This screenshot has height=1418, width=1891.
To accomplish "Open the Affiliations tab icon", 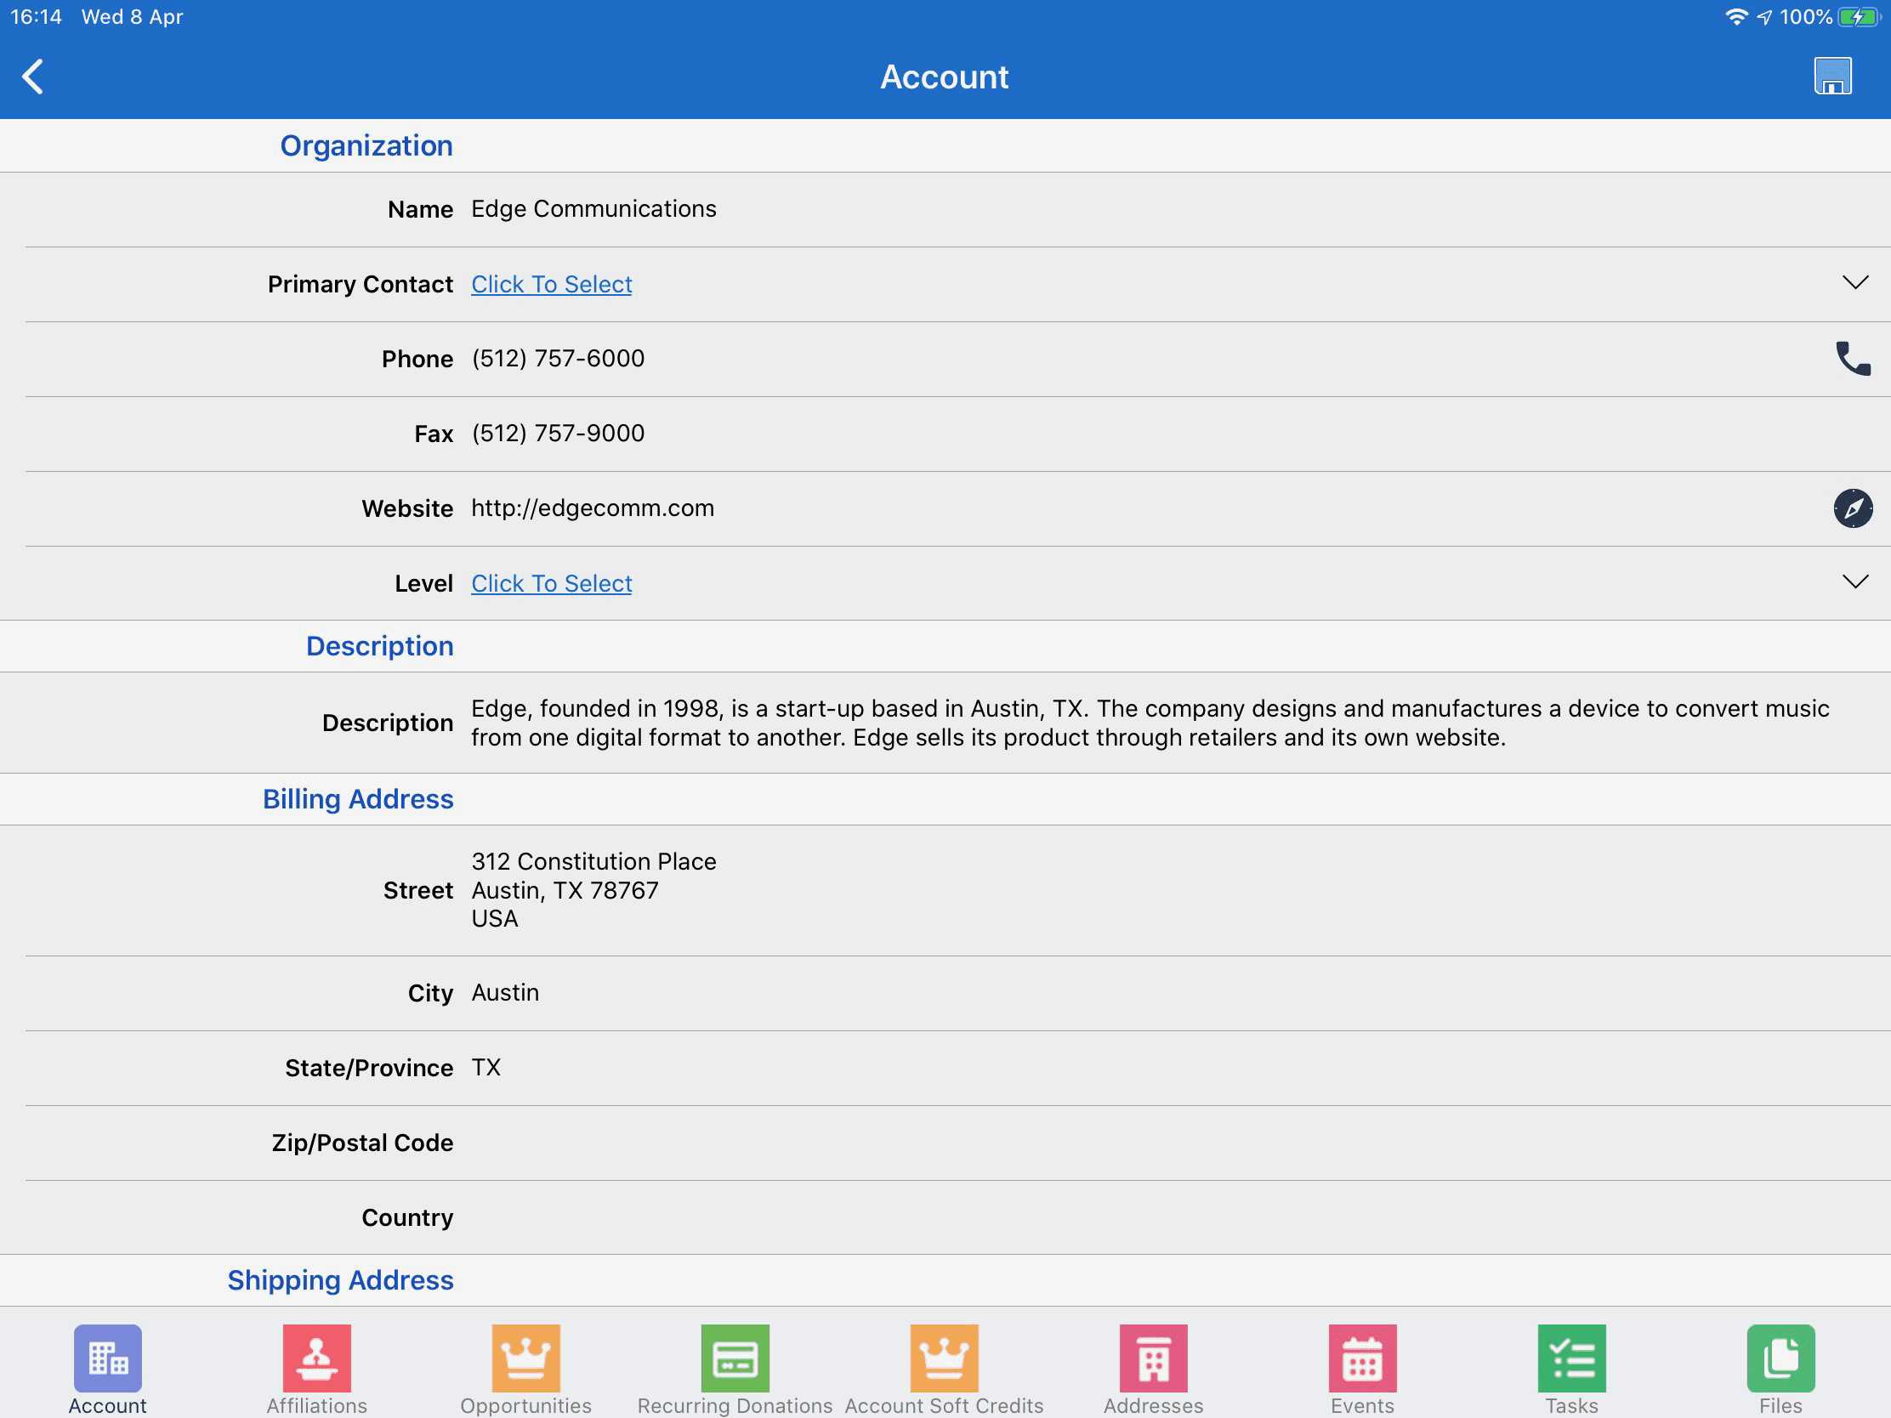I will [316, 1358].
